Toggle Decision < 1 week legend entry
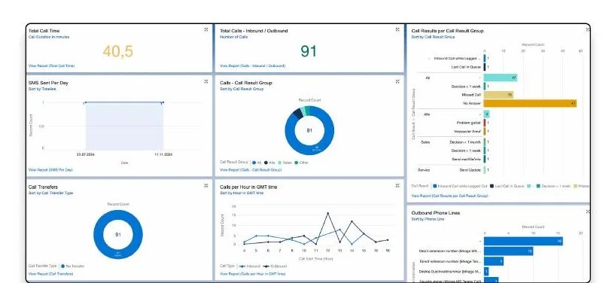 pyautogui.click(x=553, y=186)
